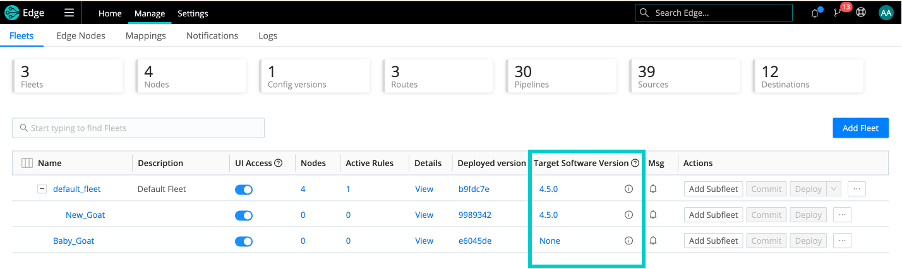Disable UI Access for New_Goat
902x269 pixels.
pyautogui.click(x=244, y=215)
